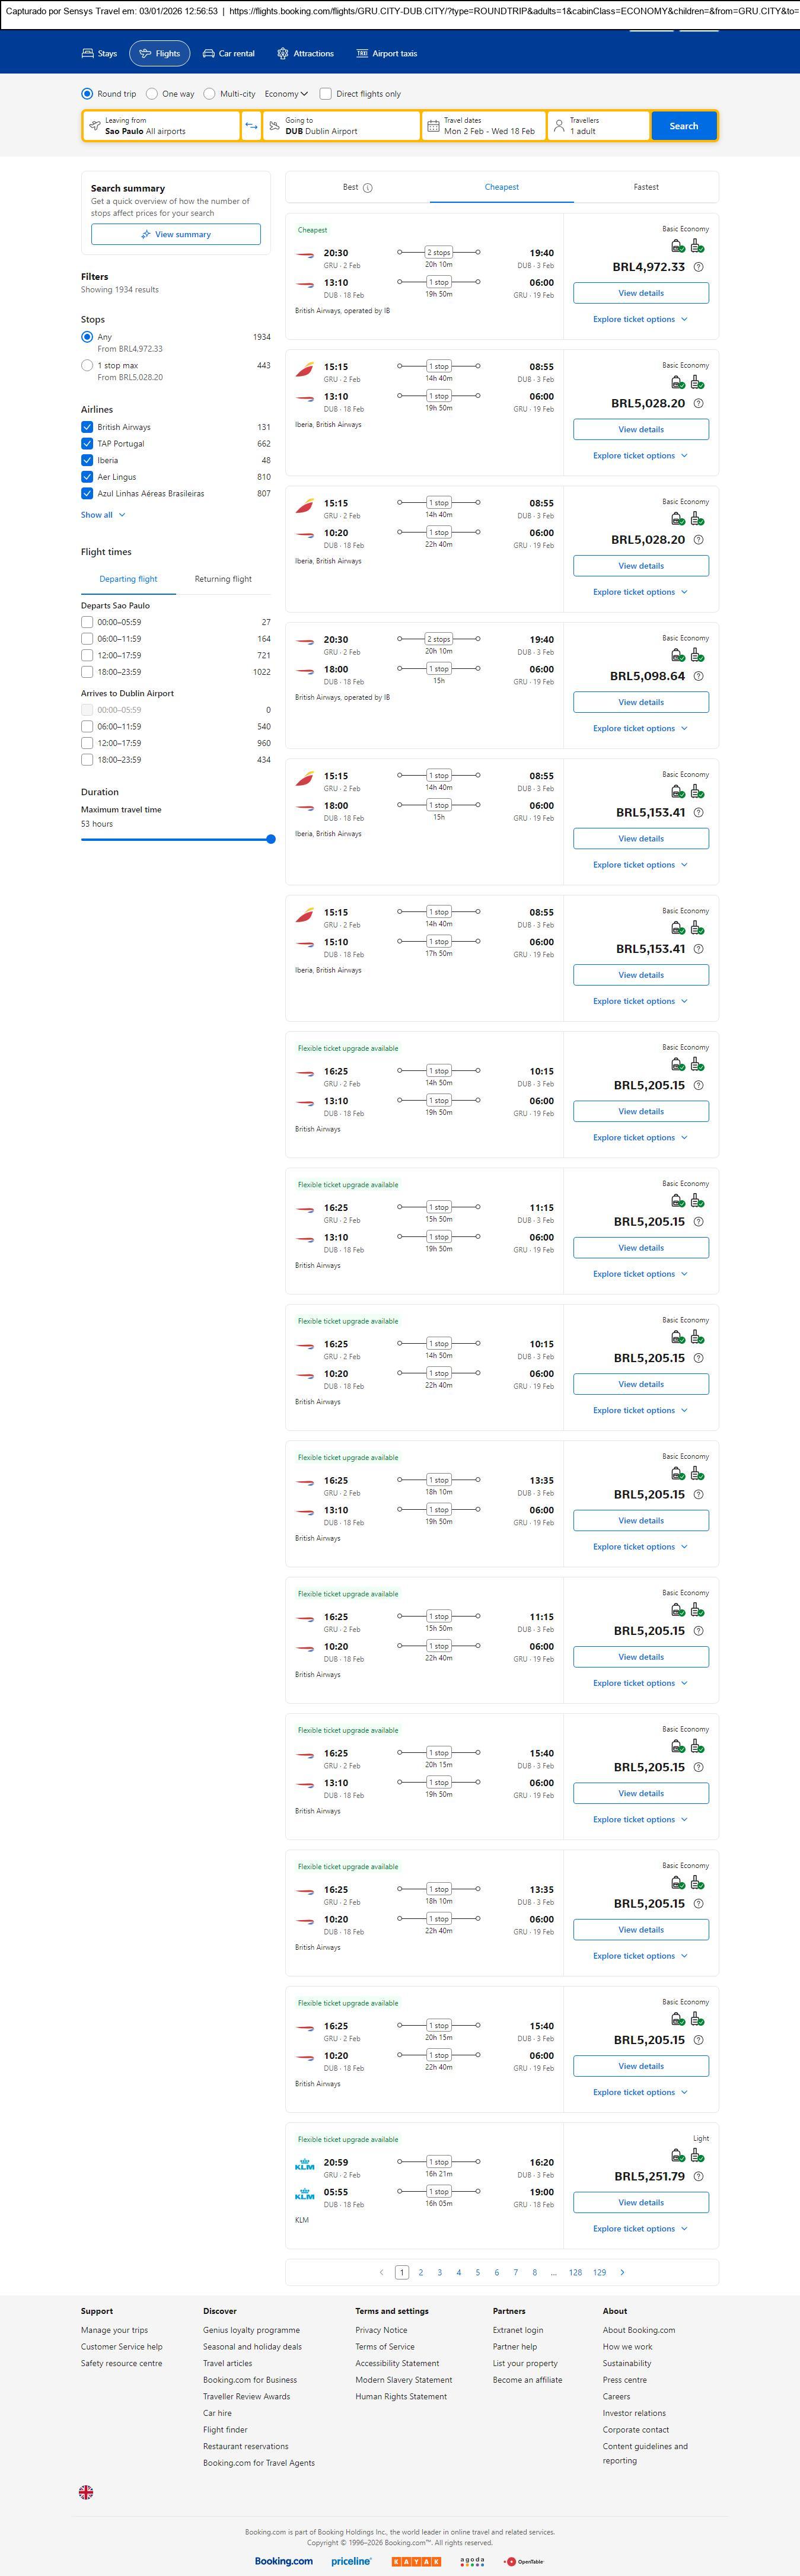Open the Returning flight tab

(x=223, y=579)
